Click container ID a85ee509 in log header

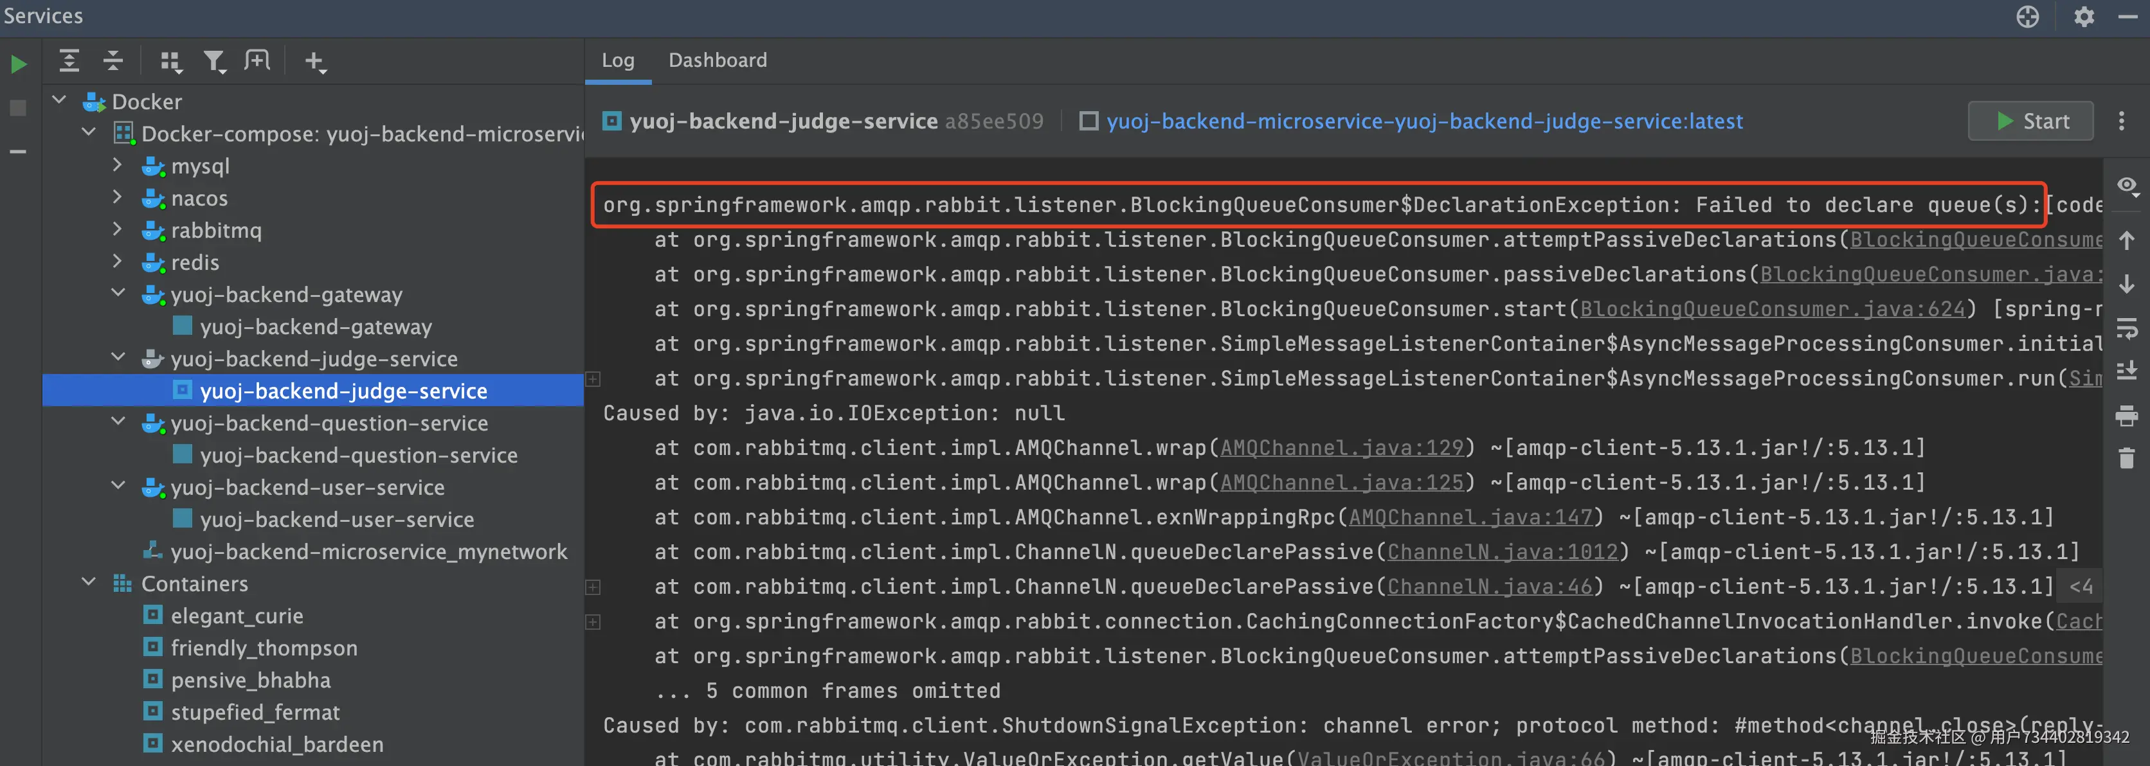[x=994, y=122]
